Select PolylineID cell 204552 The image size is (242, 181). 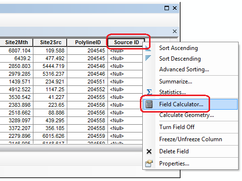pos(87,89)
